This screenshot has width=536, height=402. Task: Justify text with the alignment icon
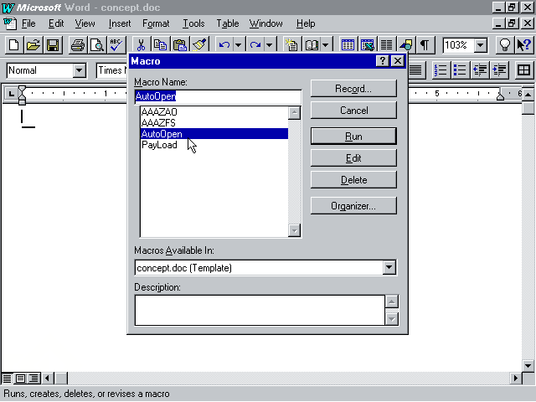[416, 70]
